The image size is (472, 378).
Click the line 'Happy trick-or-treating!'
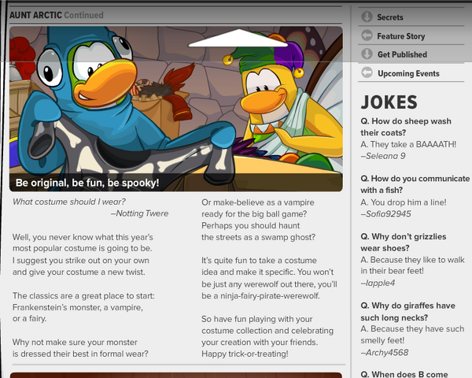(245, 354)
